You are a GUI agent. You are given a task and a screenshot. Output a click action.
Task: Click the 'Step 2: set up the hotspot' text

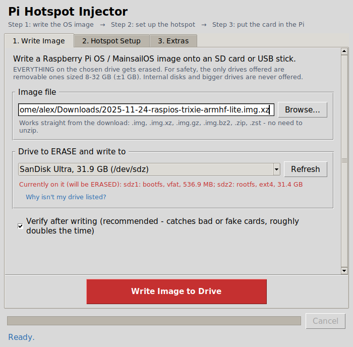click(x=153, y=25)
